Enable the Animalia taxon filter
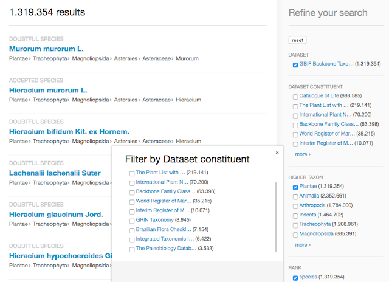 pyautogui.click(x=295, y=196)
